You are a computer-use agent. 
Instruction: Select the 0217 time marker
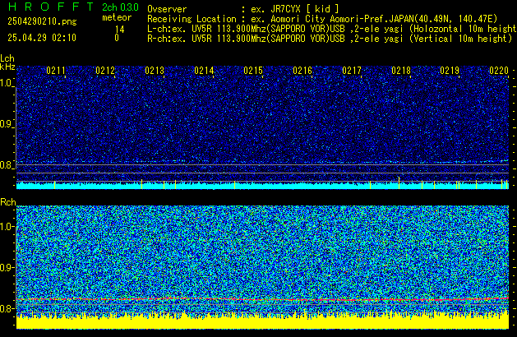pyautogui.click(x=352, y=71)
